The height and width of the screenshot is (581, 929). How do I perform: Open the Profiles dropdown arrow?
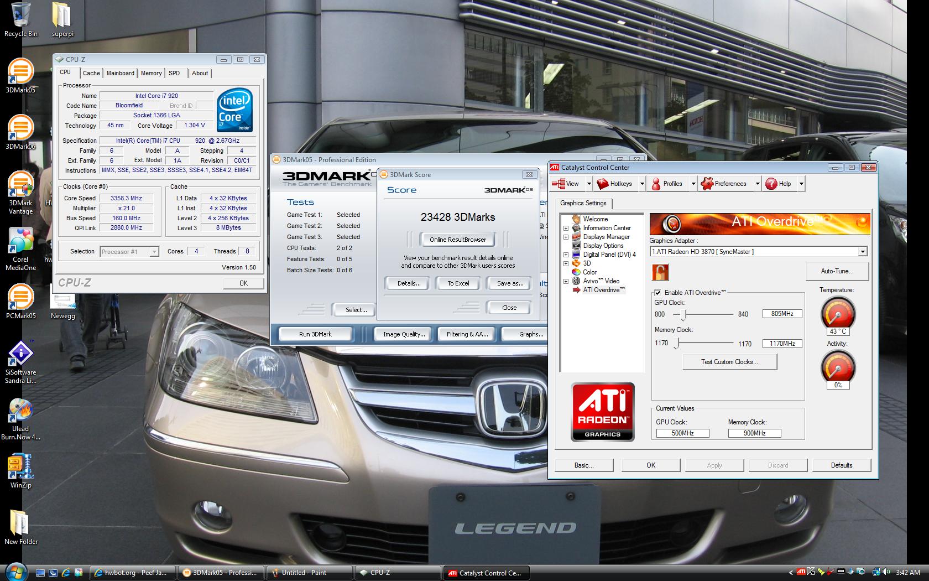coord(693,184)
